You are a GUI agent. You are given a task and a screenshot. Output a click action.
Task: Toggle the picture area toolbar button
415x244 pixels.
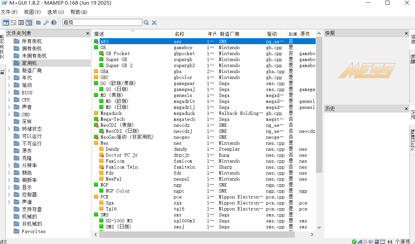point(13,23)
